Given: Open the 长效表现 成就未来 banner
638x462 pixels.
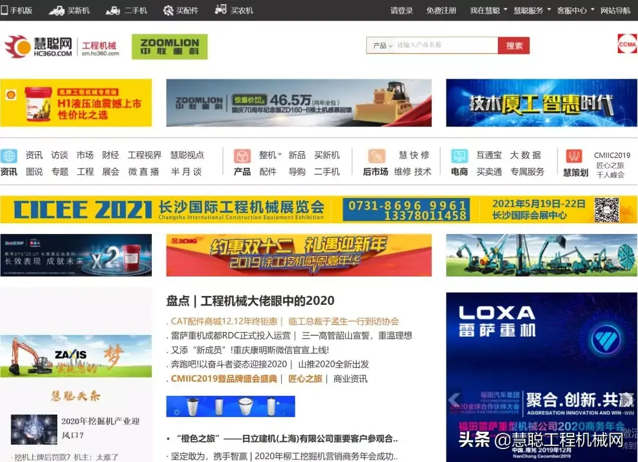Looking at the screenshot, I should [76, 255].
